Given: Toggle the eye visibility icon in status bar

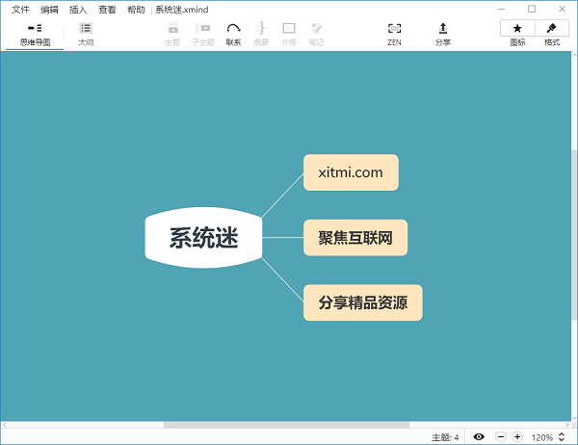Looking at the screenshot, I should (479, 437).
